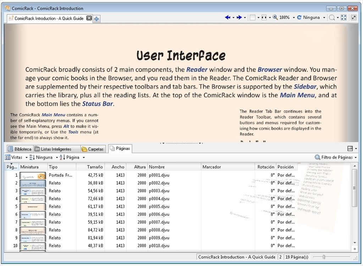
Task: Click the rotation icon beside Ninguna
Action: pyautogui.click(x=299, y=17)
